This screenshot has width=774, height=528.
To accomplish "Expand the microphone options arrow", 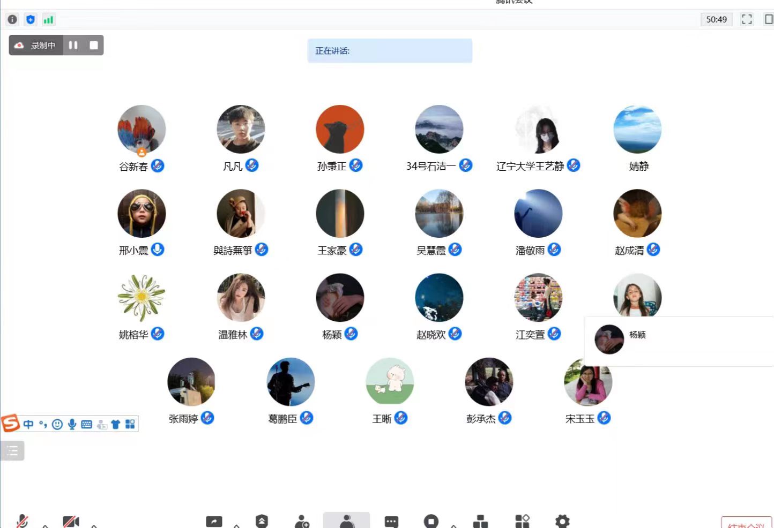I will click(x=46, y=526).
